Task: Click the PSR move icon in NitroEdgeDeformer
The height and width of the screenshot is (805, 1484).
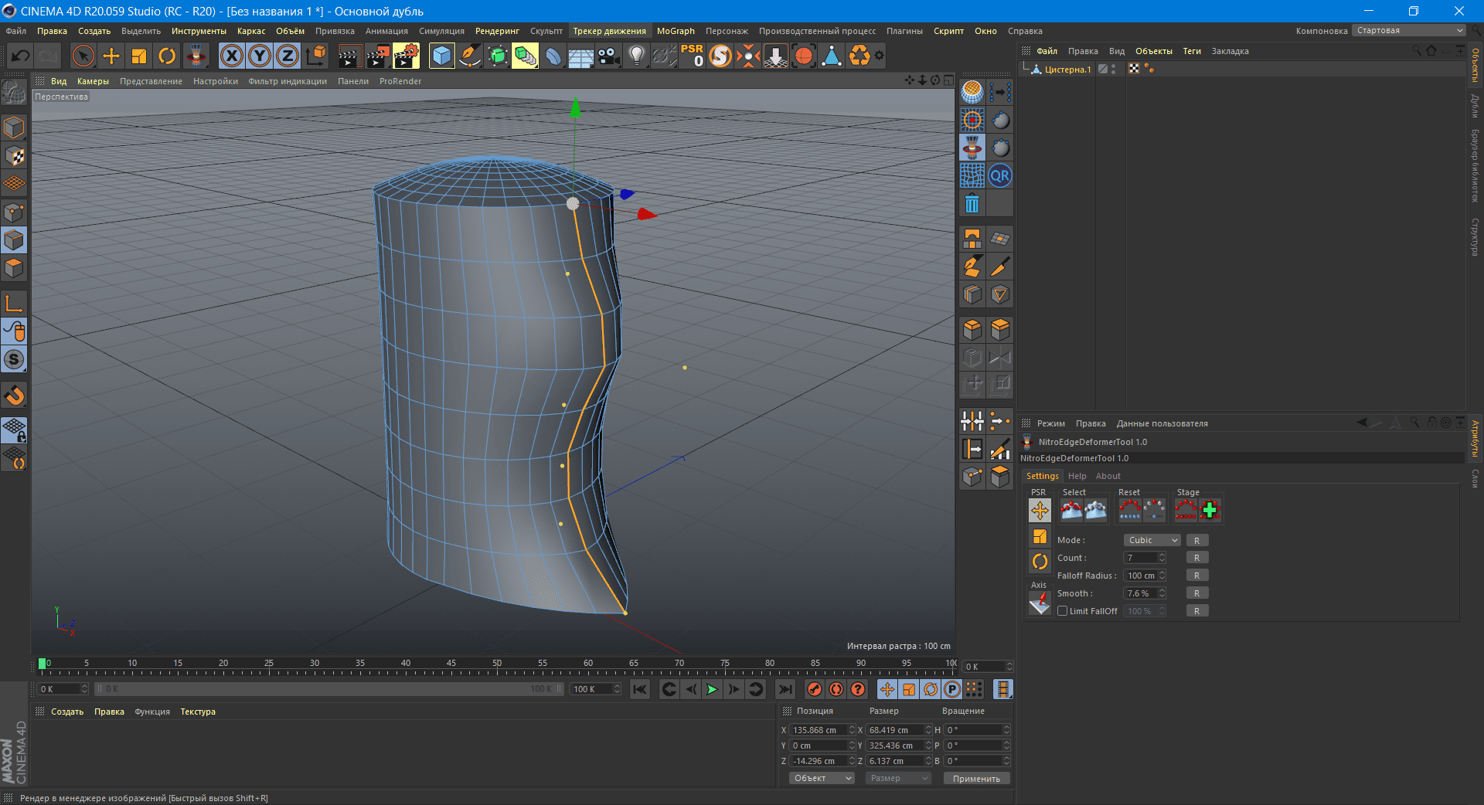Action: pyautogui.click(x=1040, y=510)
